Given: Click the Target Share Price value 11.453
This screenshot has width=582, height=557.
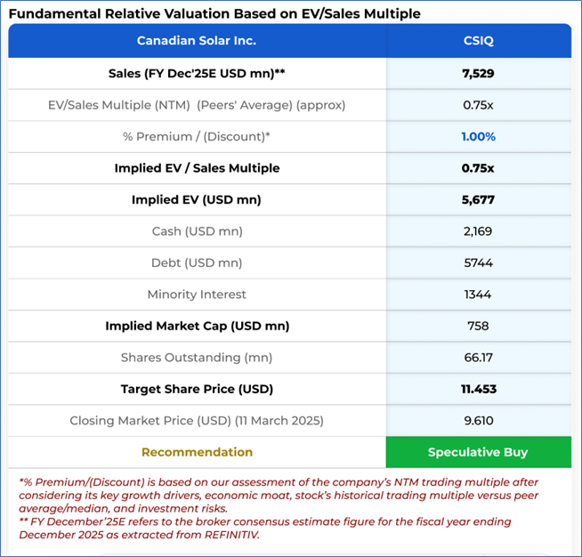Looking at the screenshot, I should coord(478,389).
